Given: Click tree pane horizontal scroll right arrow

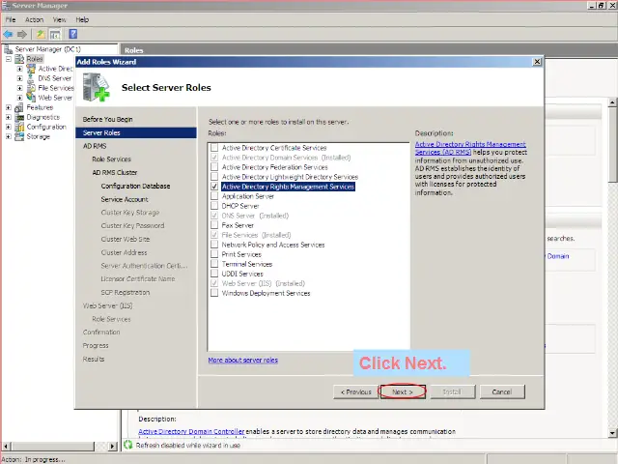Looking at the screenshot, I should pos(113,447).
